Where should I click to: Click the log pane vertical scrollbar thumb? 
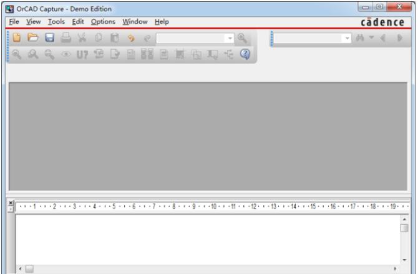(404, 228)
